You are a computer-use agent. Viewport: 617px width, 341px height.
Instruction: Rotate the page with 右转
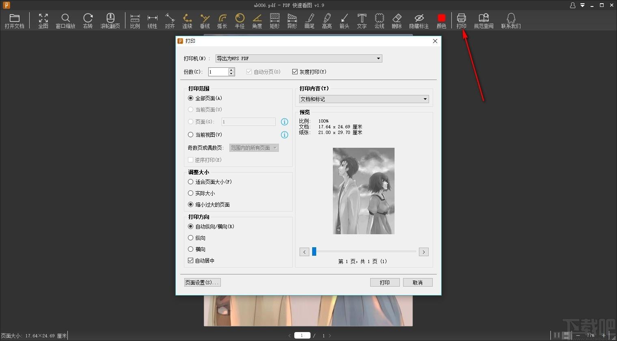pos(88,21)
